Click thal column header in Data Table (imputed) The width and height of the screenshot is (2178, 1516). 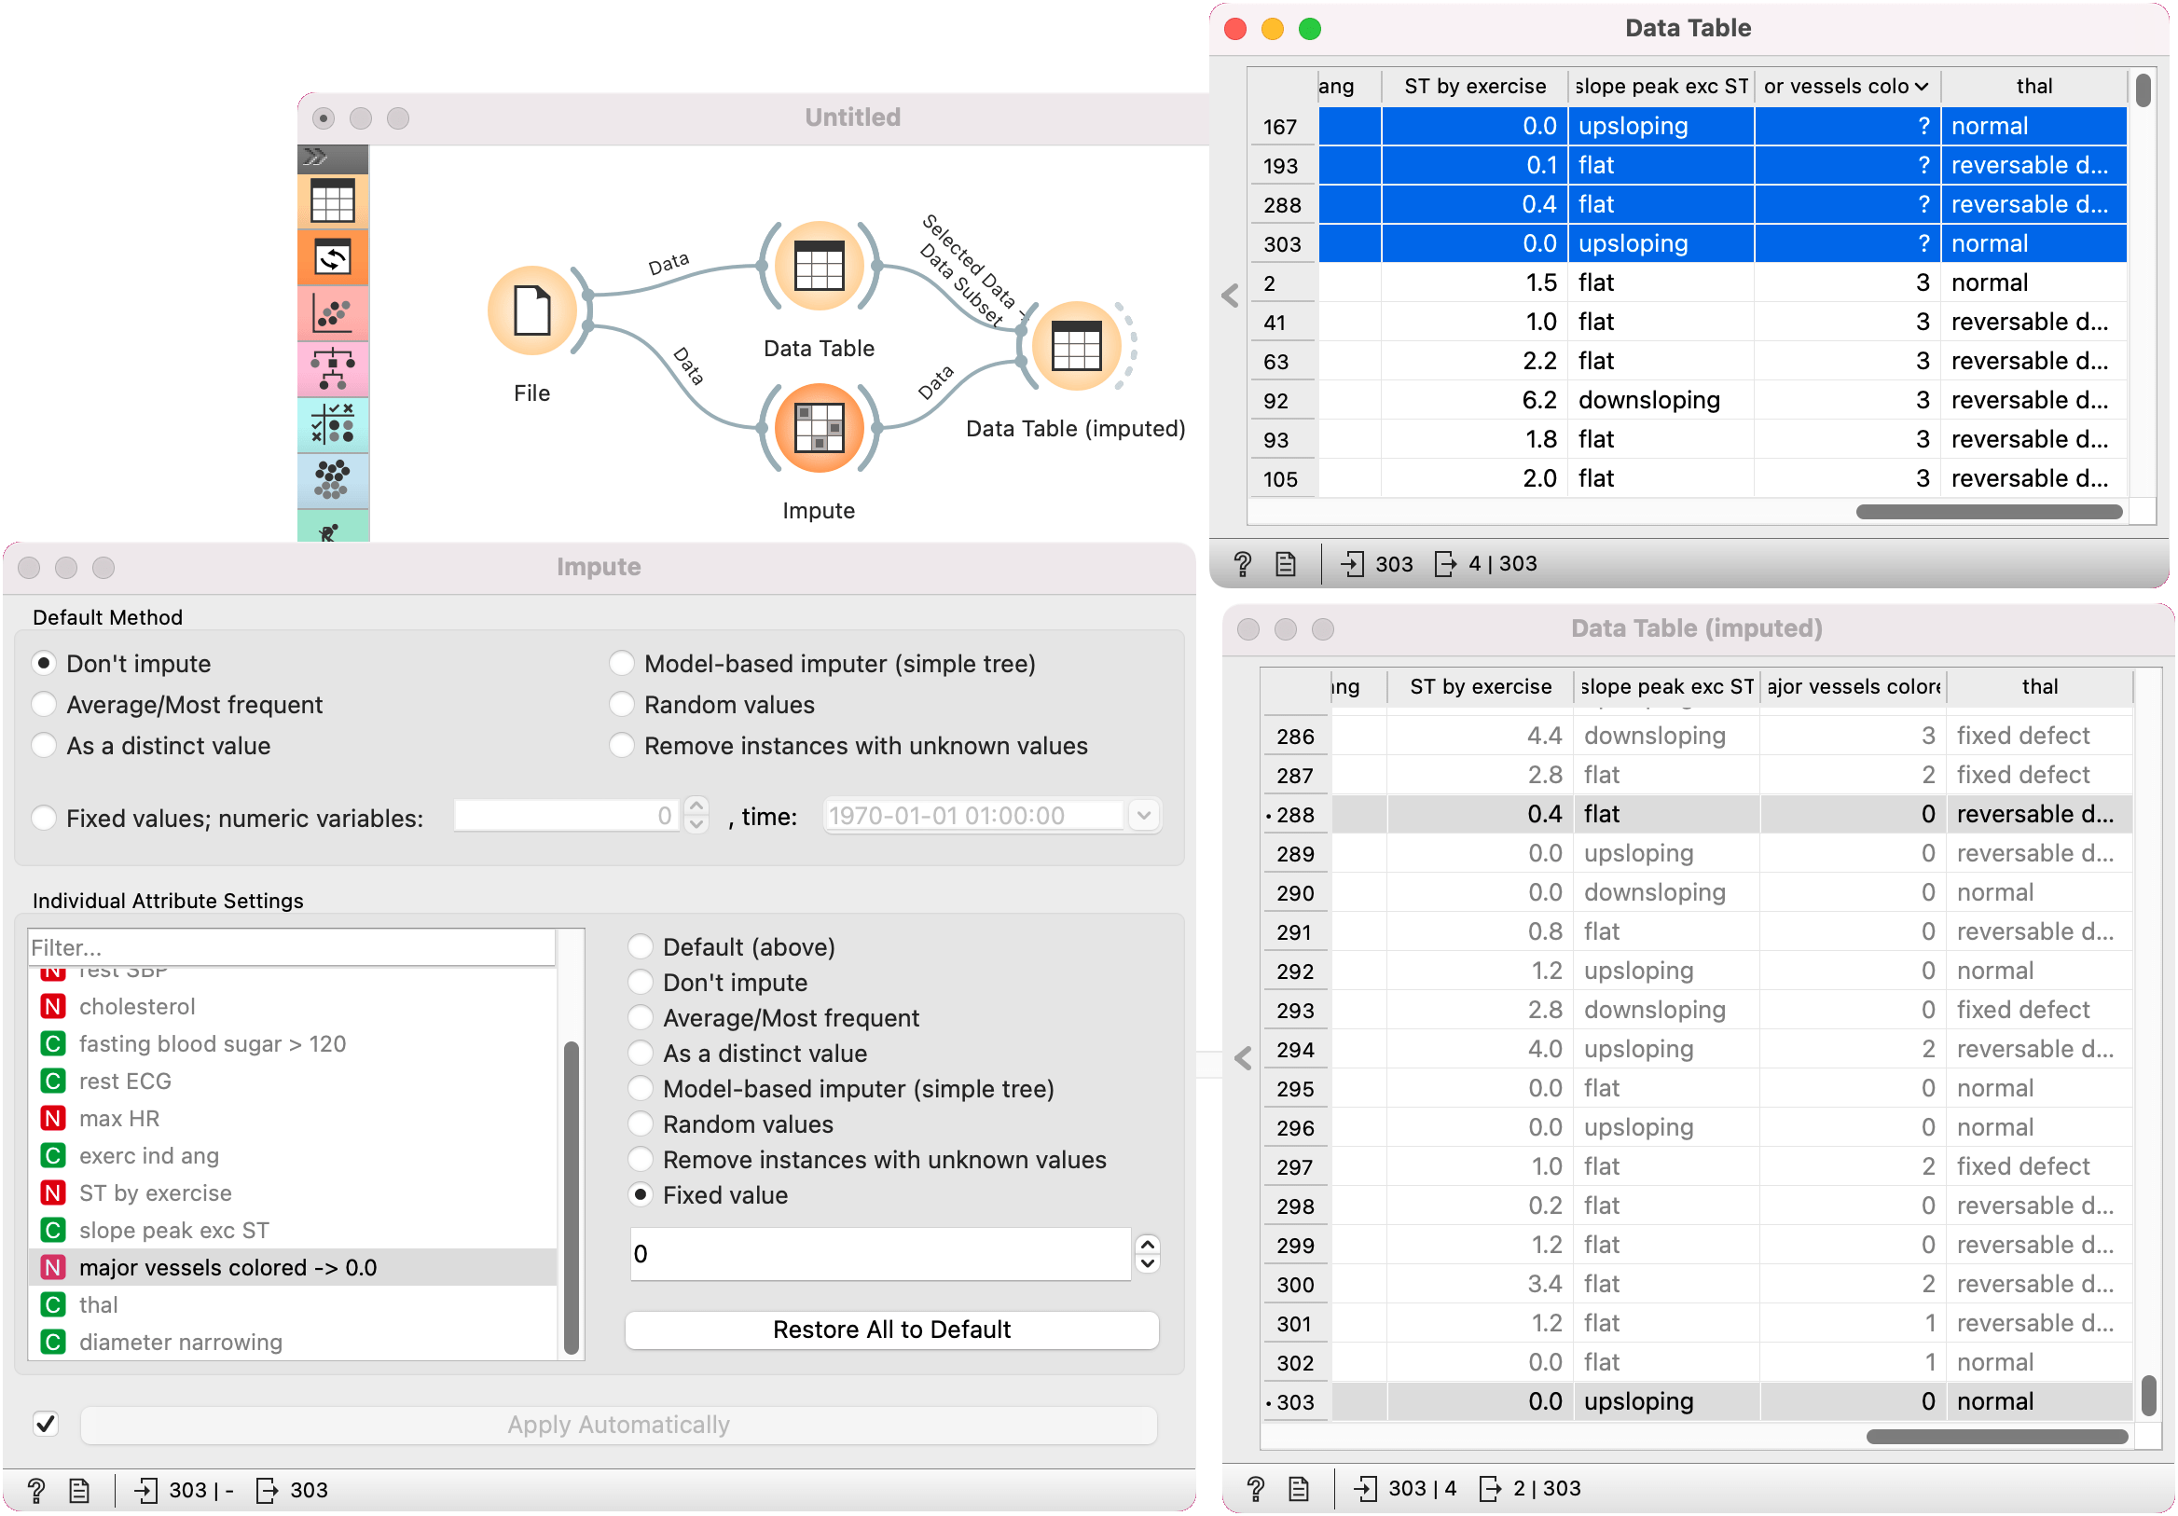click(x=2039, y=687)
